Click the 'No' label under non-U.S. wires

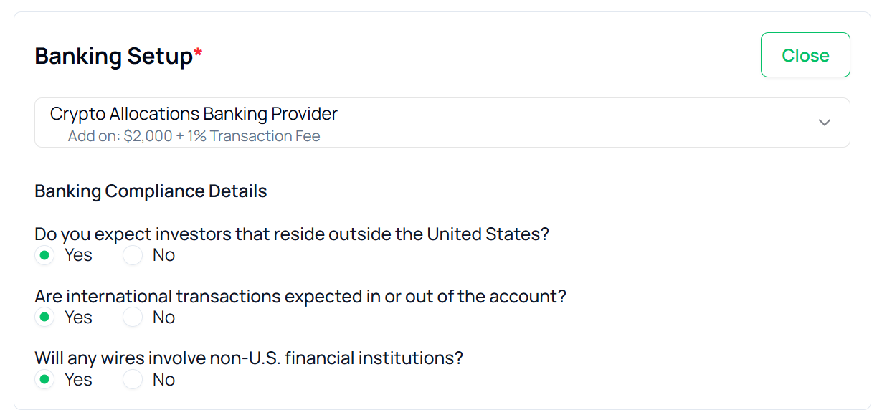coord(163,380)
